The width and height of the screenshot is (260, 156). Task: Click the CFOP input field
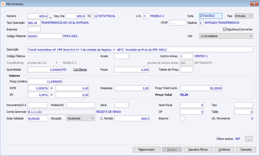pos(178,23)
